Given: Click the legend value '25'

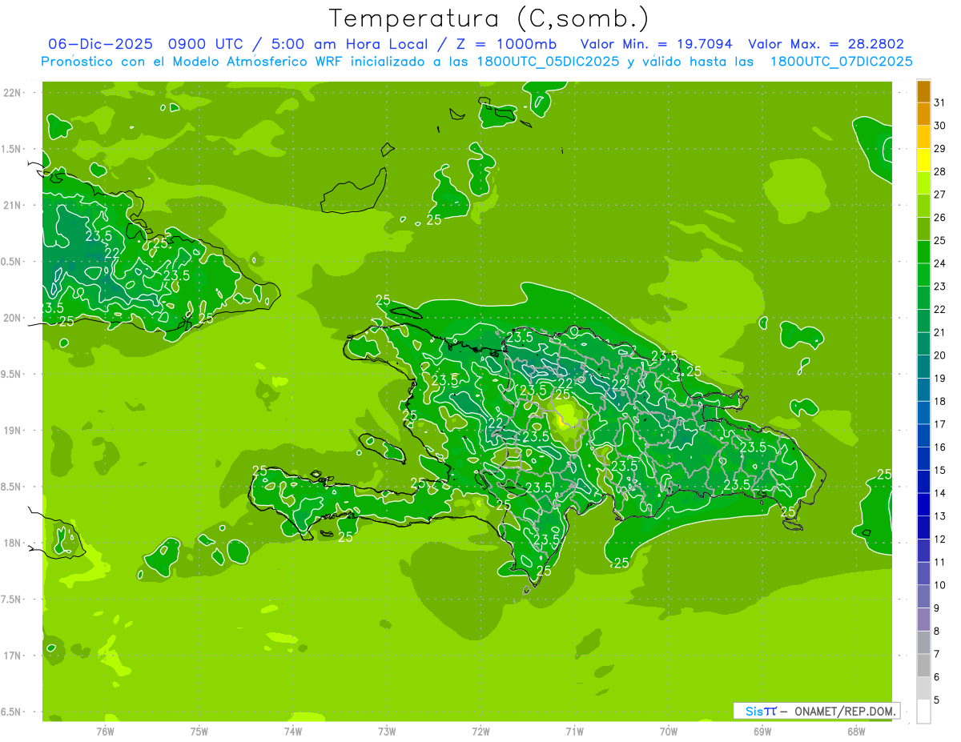Looking at the screenshot, I should coord(940,240).
